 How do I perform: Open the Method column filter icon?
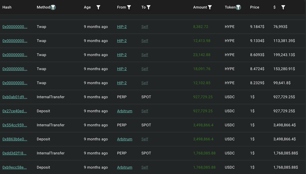[x=53, y=7]
